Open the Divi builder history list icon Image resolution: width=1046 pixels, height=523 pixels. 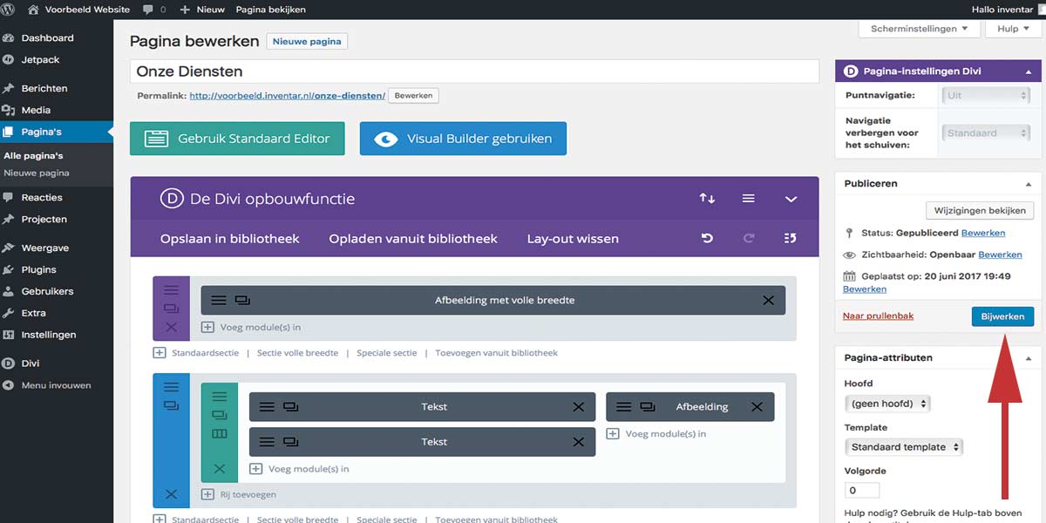[790, 238]
